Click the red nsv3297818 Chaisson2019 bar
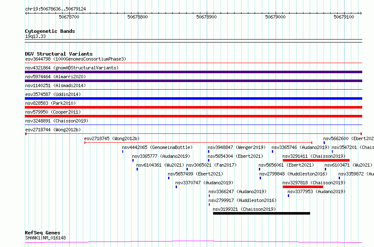 [303, 187]
